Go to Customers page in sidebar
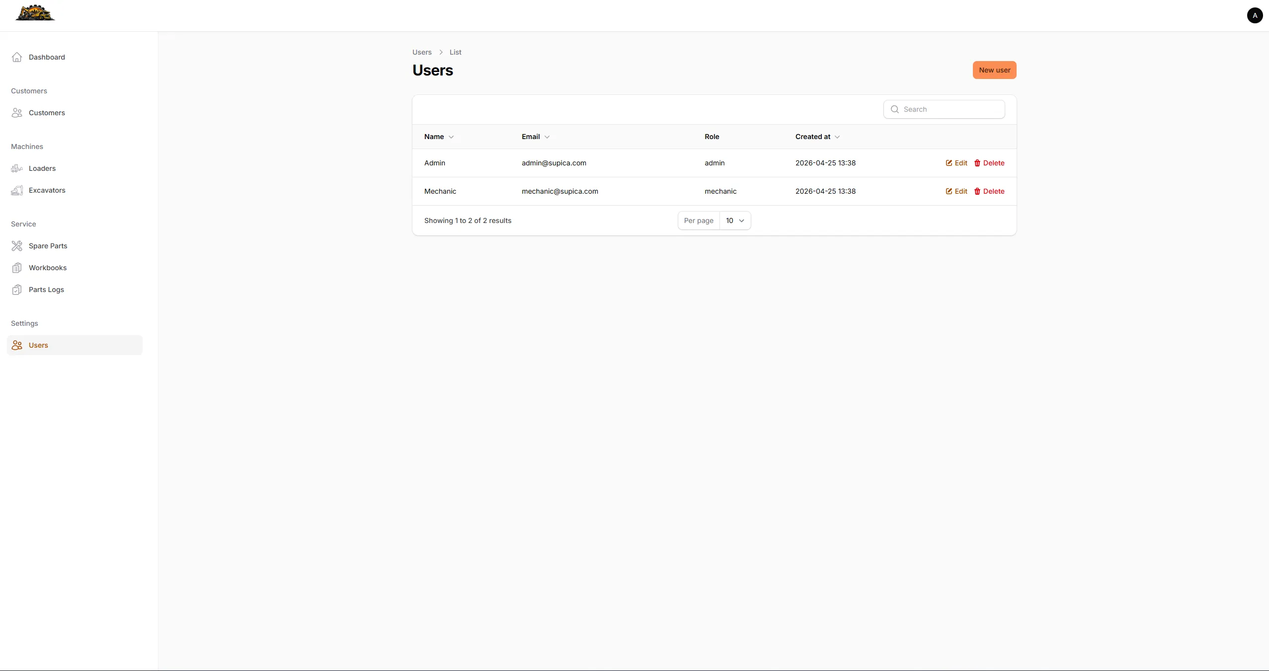Screen dimensions: 1269x671 click(x=75, y=113)
